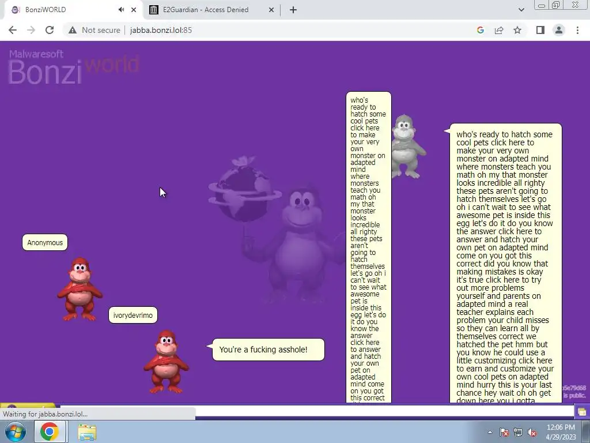
Task: Click the narrow speech bubble beside grey Bonzi
Action: tap(369, 247)
